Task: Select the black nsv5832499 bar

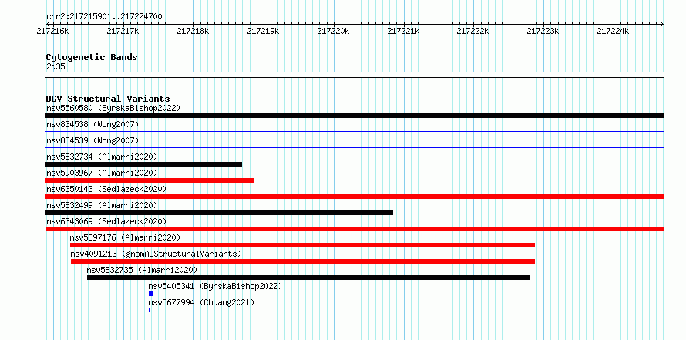Action: coord(219,213)
